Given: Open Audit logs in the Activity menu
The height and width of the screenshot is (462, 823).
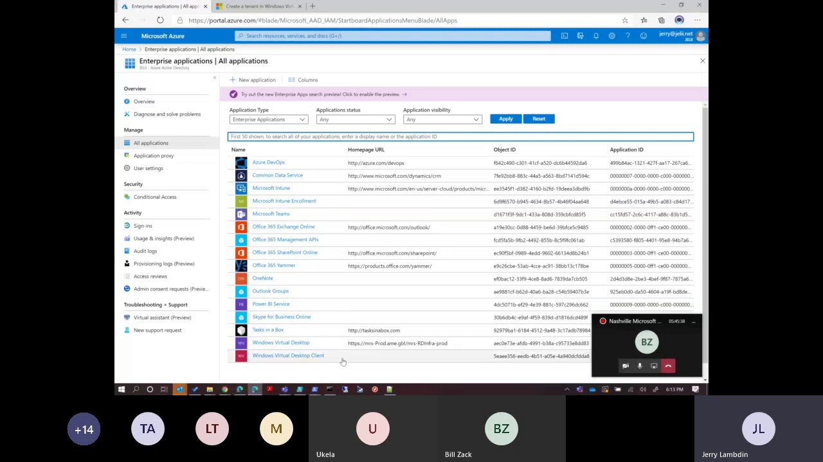Looking at the screenshot, I should point(145,251).
